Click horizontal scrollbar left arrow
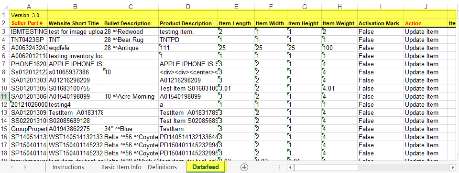459x173 pixels. (x=290, y=167)
